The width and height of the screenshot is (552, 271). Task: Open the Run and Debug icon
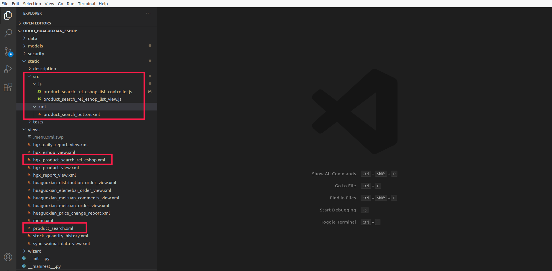click(x=8, y=69)
